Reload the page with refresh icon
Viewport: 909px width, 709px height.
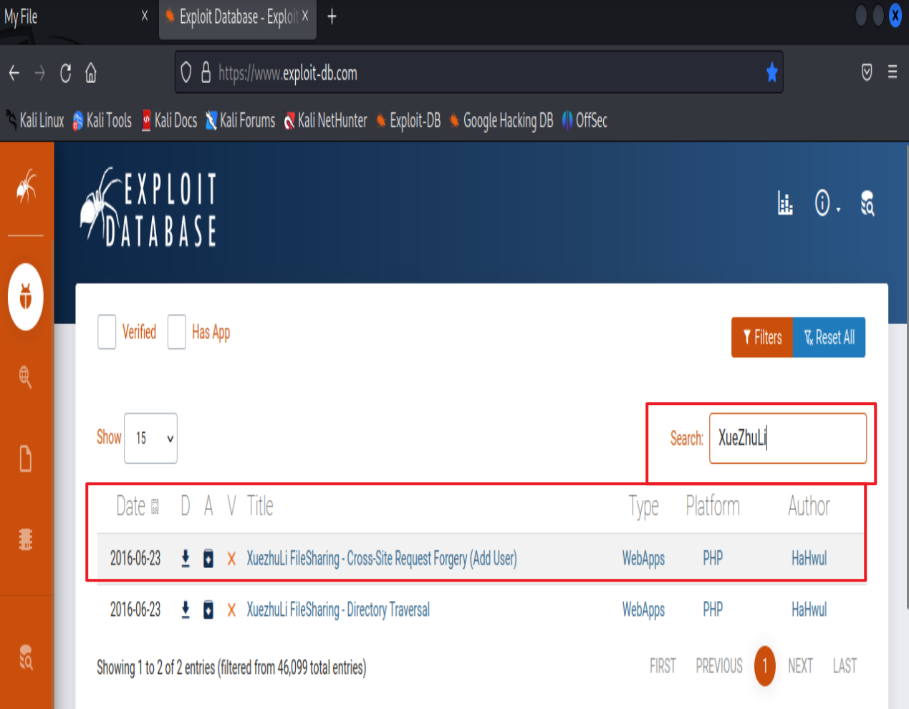tap(65, 72)
